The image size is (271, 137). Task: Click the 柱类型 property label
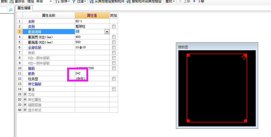[33, 79]
